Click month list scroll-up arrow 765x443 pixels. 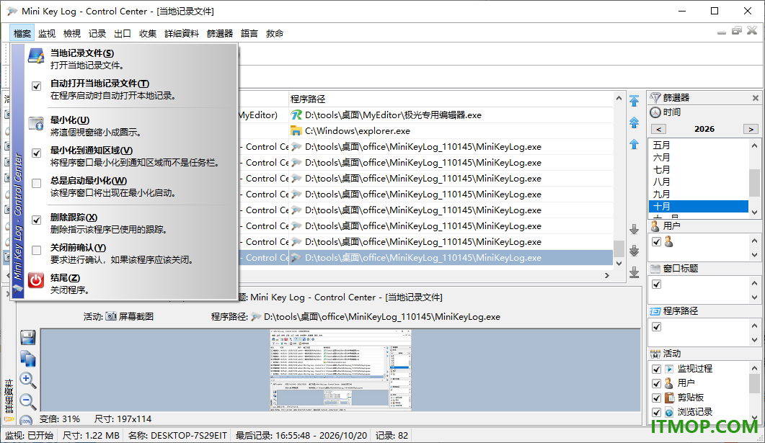(754, 146)
